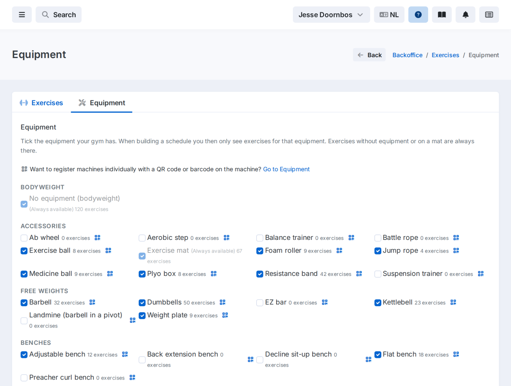Switch language with the NL selector
Screen dimensions: 511x386
coord(389,15)
